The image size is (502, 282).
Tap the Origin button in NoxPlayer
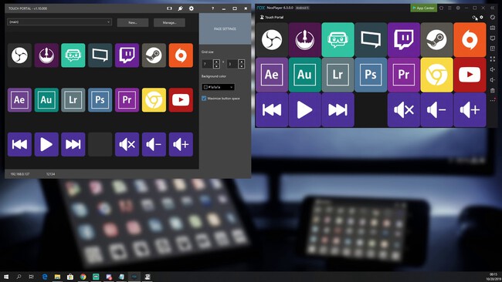(x=470, y=39)
